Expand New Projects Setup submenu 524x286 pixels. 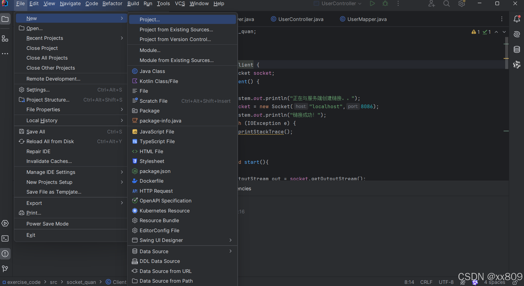point(71,182)
